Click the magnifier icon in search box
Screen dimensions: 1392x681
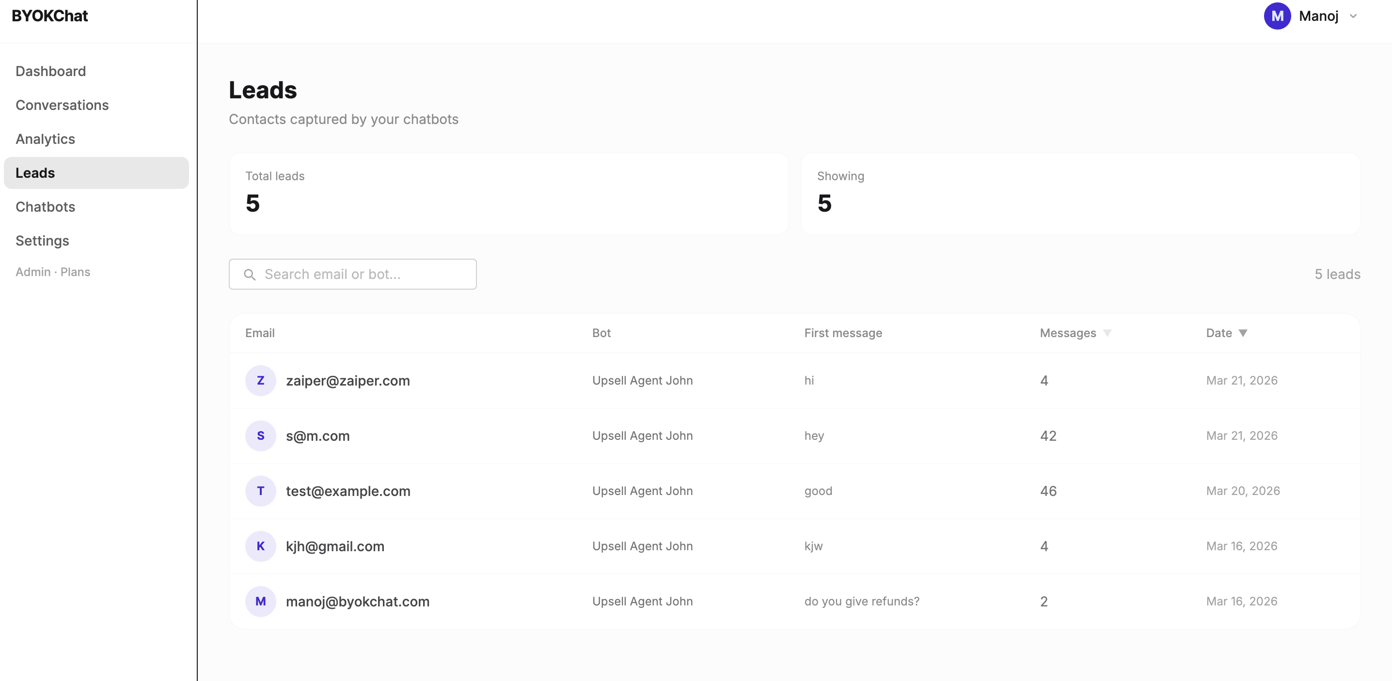tap(249, 274)
